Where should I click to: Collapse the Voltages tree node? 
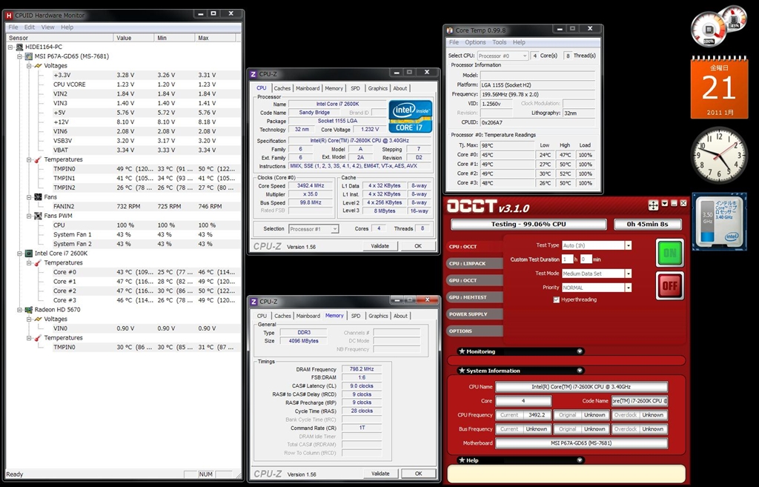point(29,65)
